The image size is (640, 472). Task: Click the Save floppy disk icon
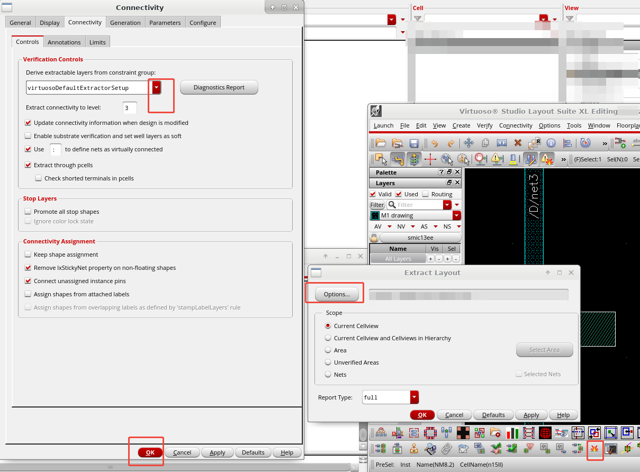(x=414, y=143)
